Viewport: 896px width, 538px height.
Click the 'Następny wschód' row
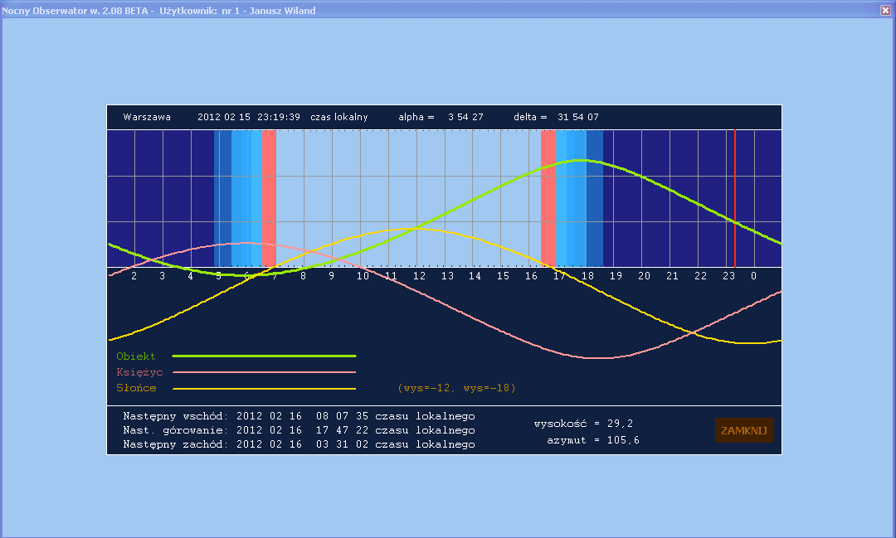pyautogui.click(x=299, y=416)
